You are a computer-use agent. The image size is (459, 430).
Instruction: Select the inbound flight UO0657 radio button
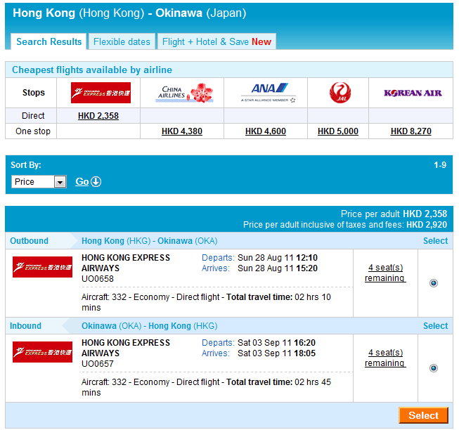click(433, 368)
